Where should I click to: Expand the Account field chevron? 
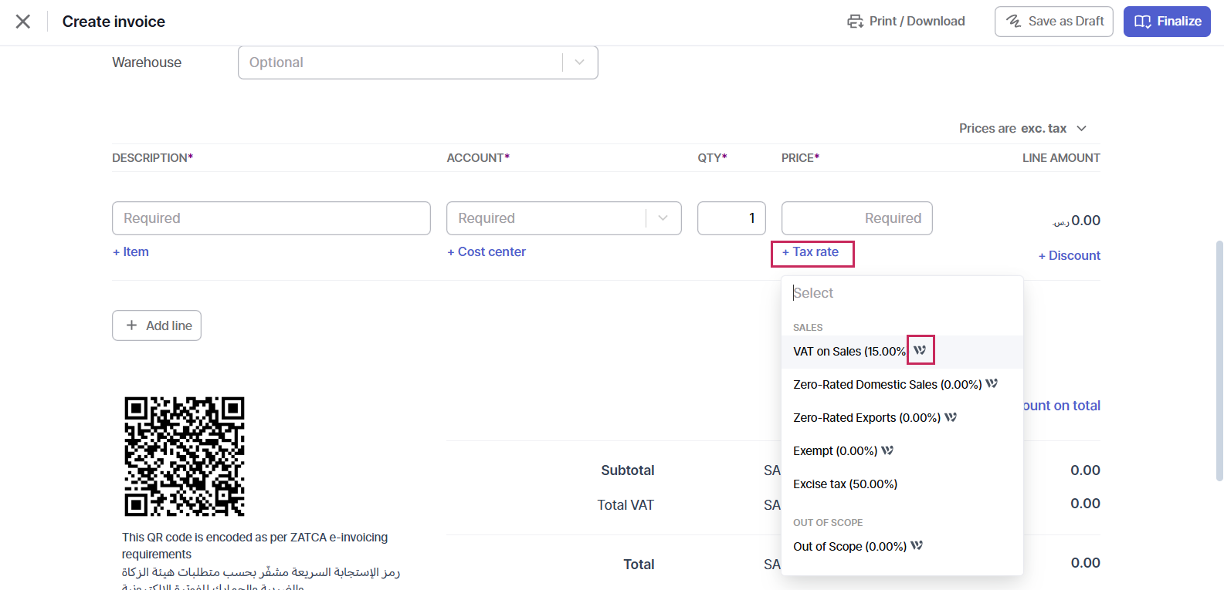663,218
